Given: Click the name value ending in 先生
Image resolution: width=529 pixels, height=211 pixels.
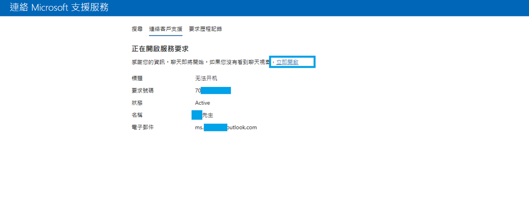Looking at the screenshot, I should [x=202, y=115].
